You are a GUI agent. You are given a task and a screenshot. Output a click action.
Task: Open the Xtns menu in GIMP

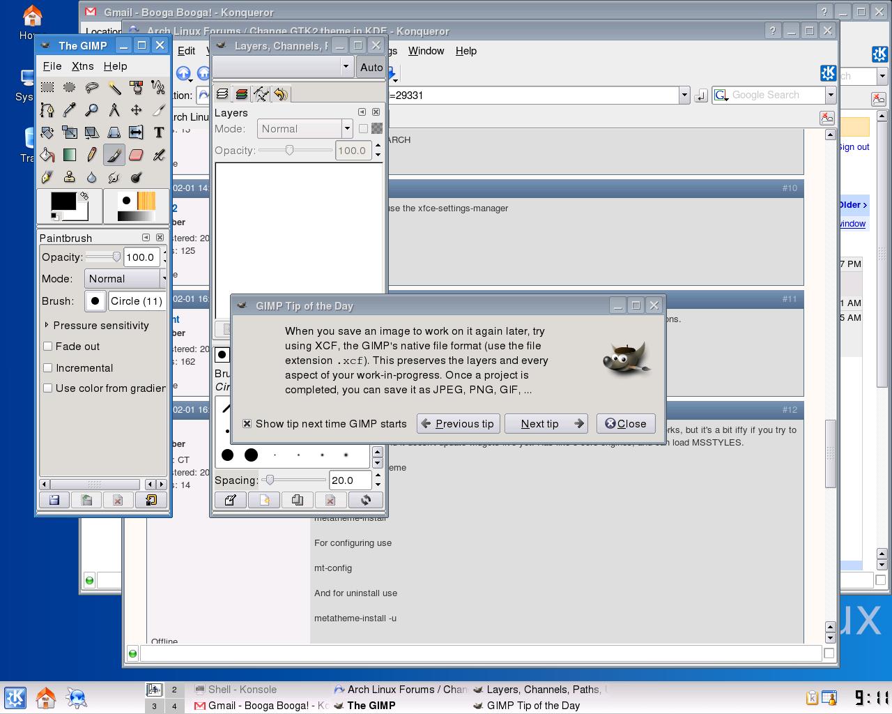tap(82, 66)
